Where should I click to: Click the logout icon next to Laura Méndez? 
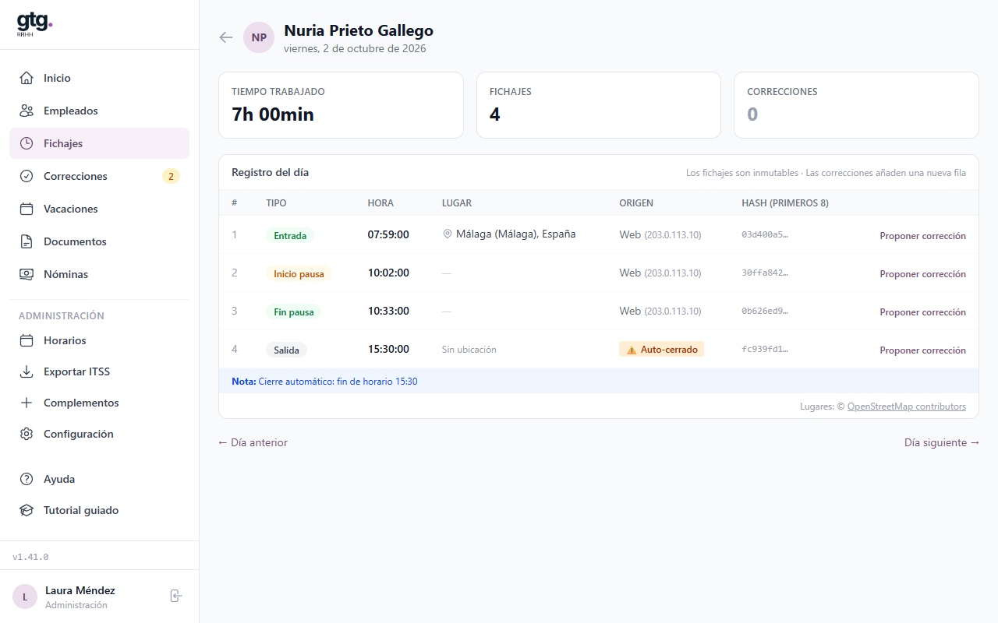coord(176,596)
